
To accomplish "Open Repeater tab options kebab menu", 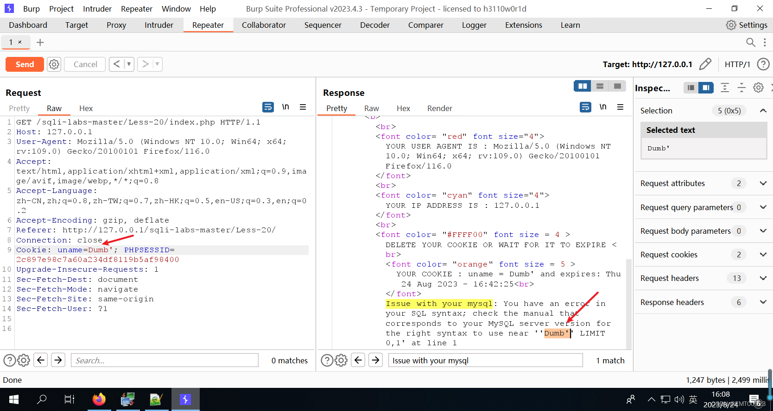I will point(765,43).
